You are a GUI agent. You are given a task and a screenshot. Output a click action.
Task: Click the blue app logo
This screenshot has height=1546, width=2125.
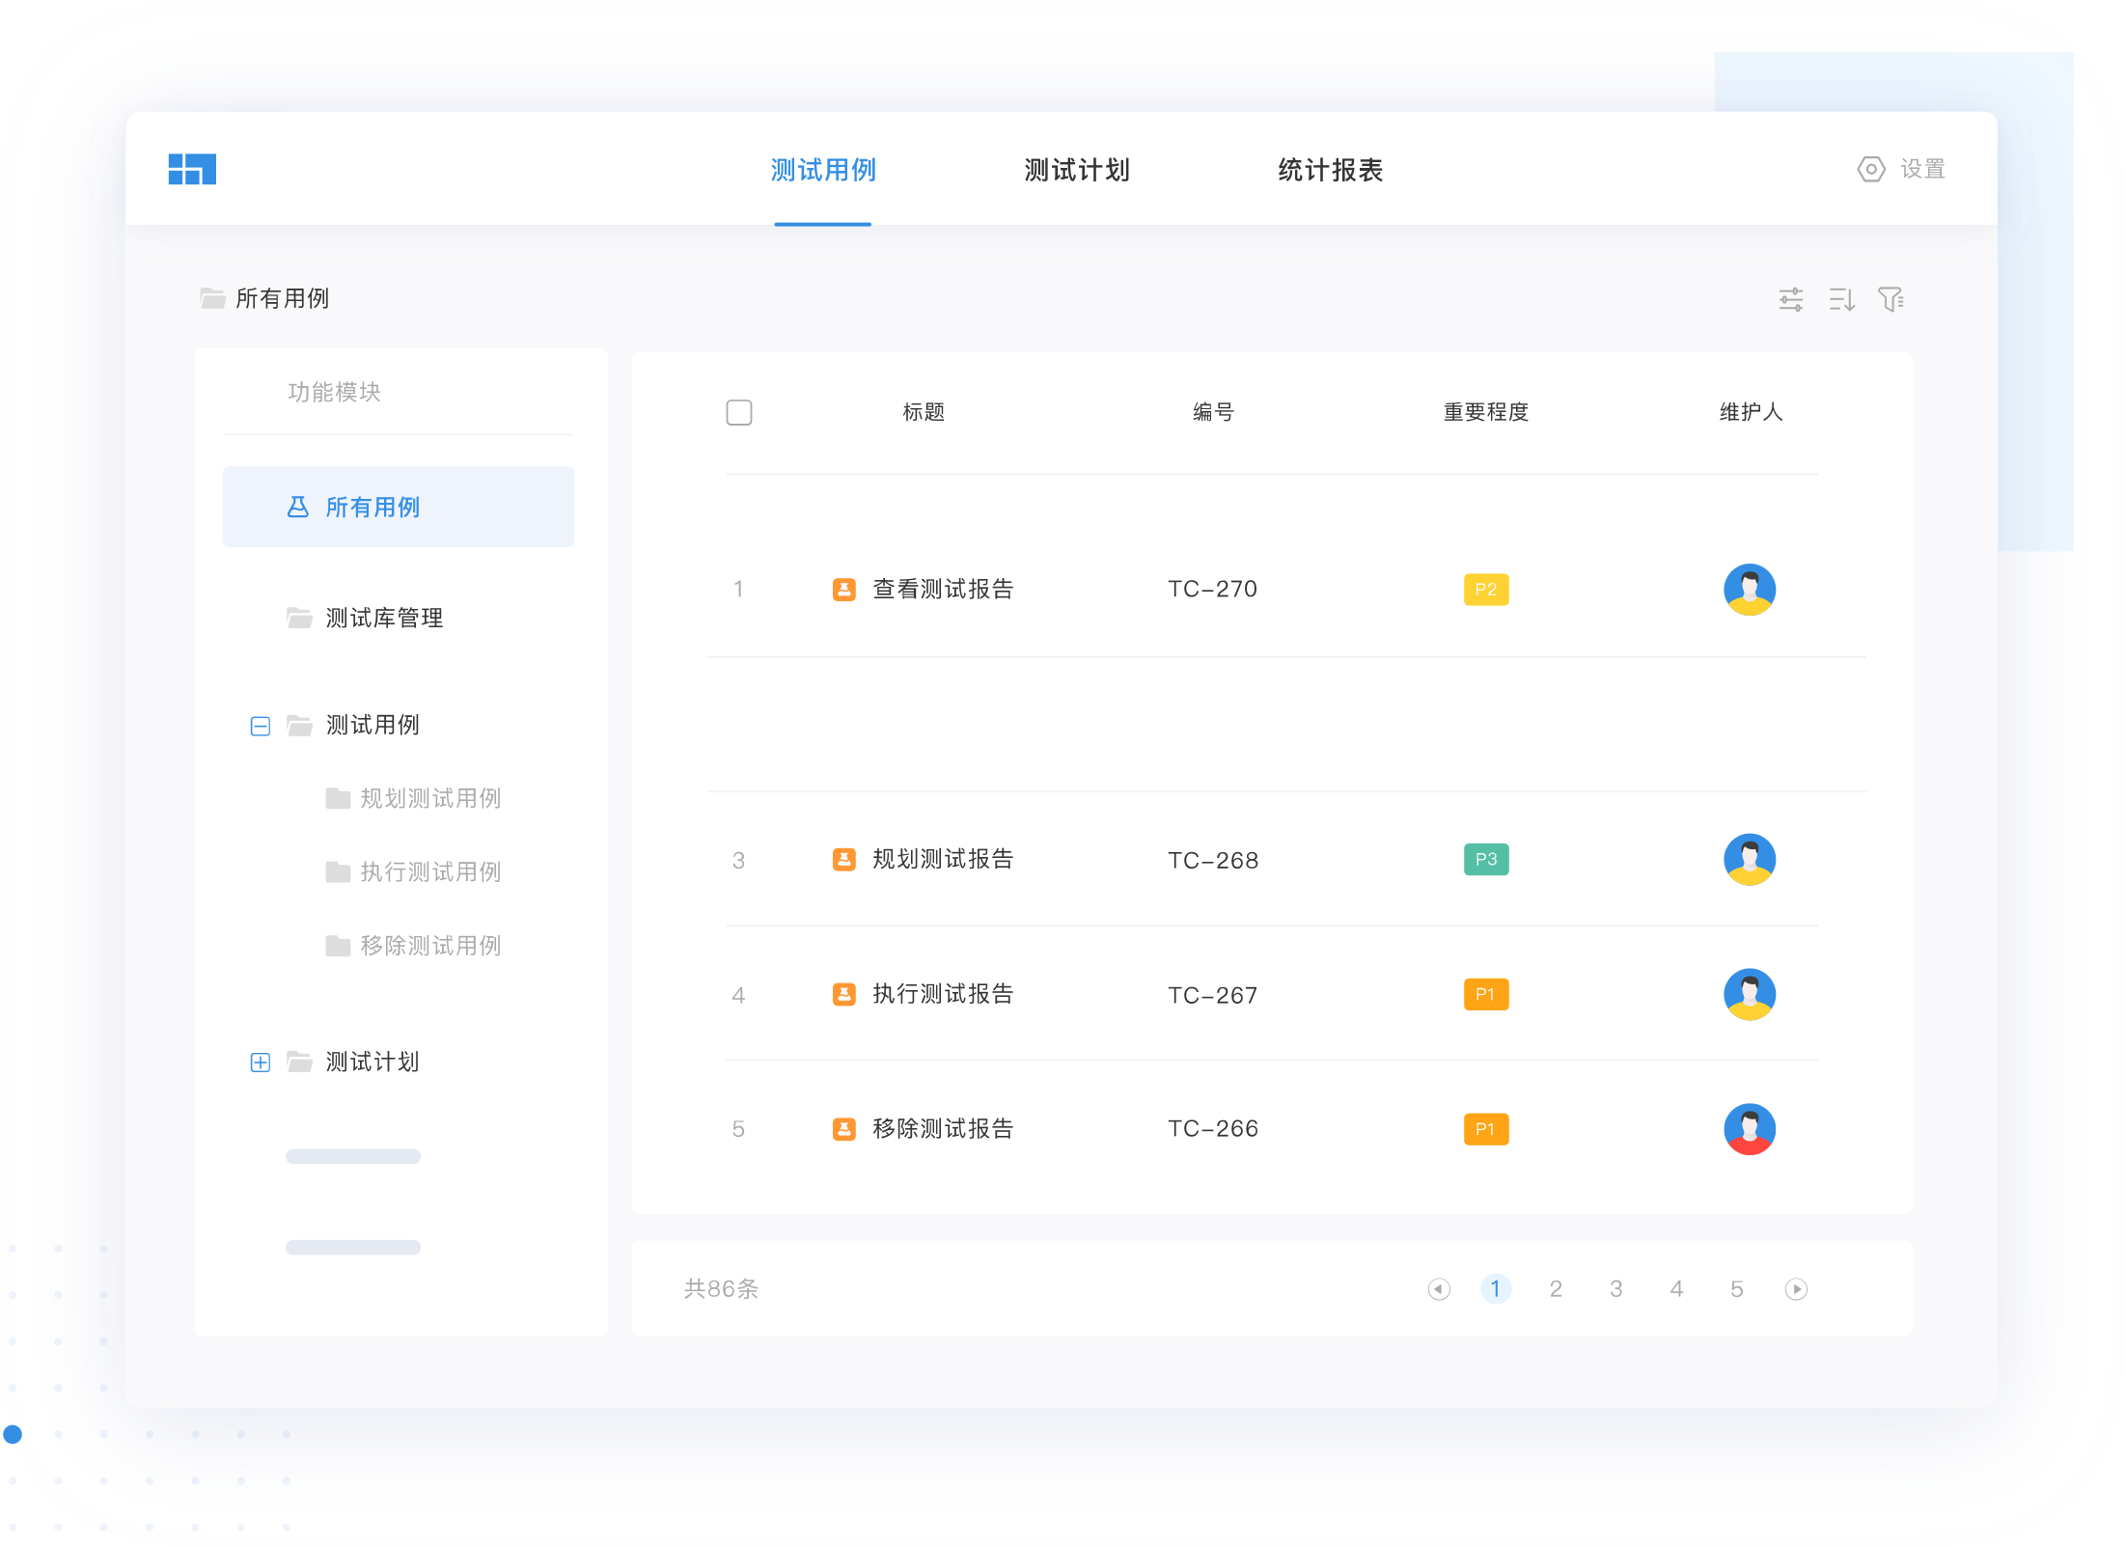click(192, 169)
